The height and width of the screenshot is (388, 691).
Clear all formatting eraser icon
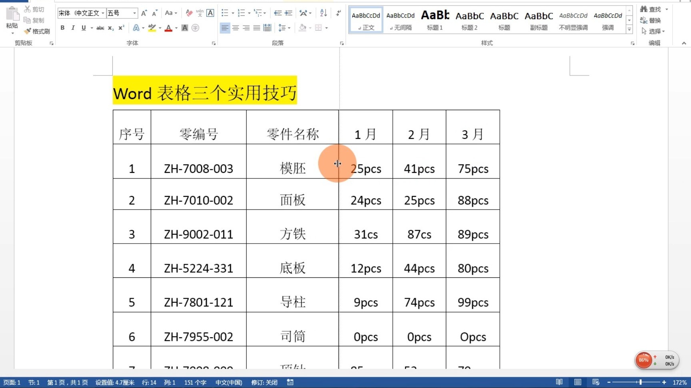[189, 13]
